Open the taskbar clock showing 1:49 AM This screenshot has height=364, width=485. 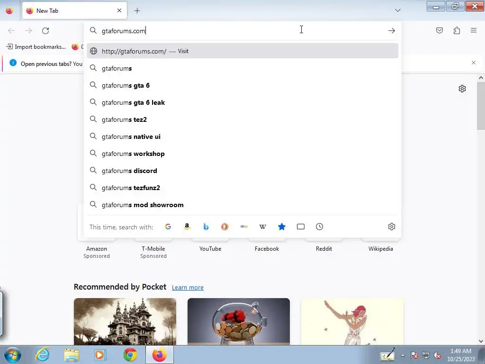point(461,355)
